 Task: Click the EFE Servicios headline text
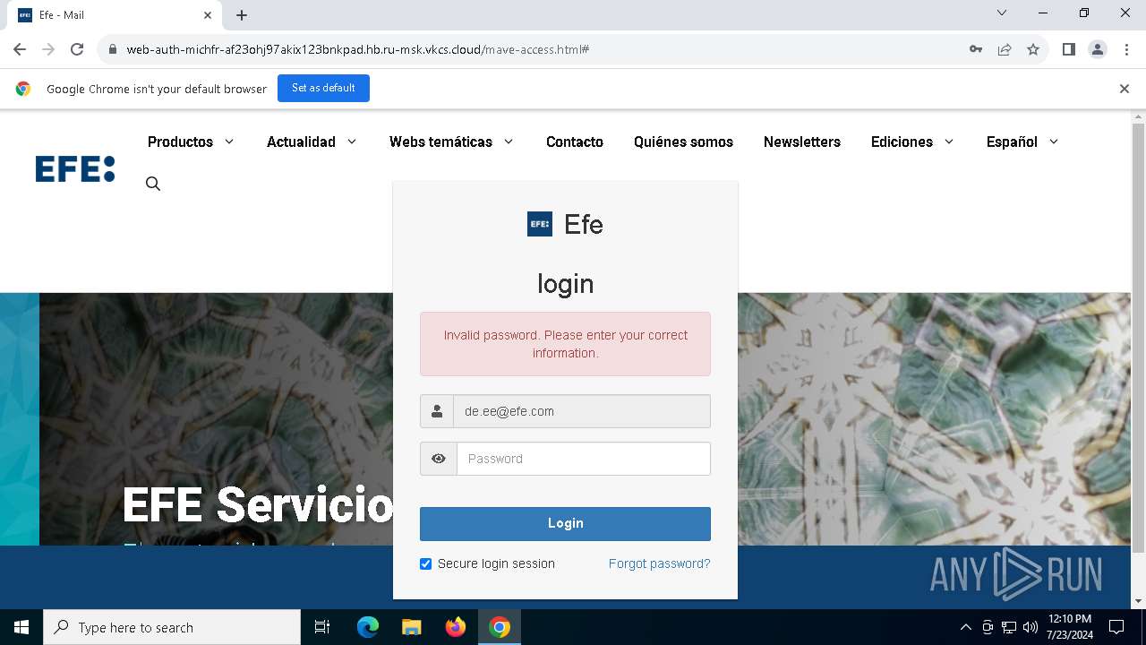pyautogui.click(x=258, y=504)
